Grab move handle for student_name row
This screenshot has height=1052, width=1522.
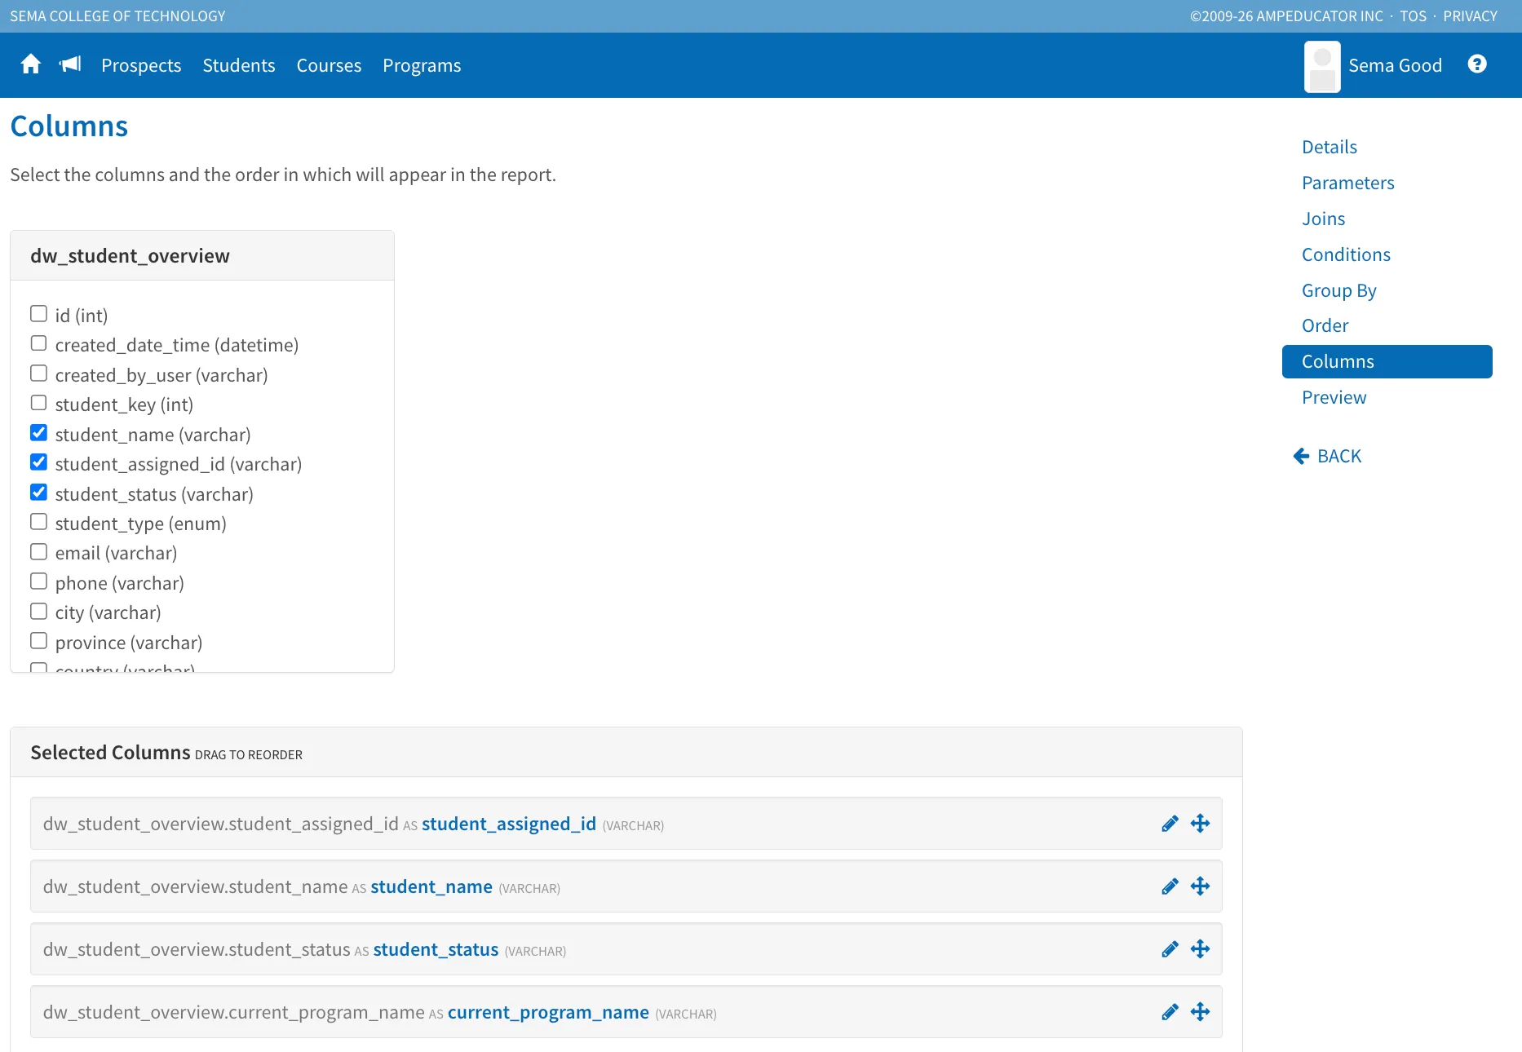coord(1200,886)
